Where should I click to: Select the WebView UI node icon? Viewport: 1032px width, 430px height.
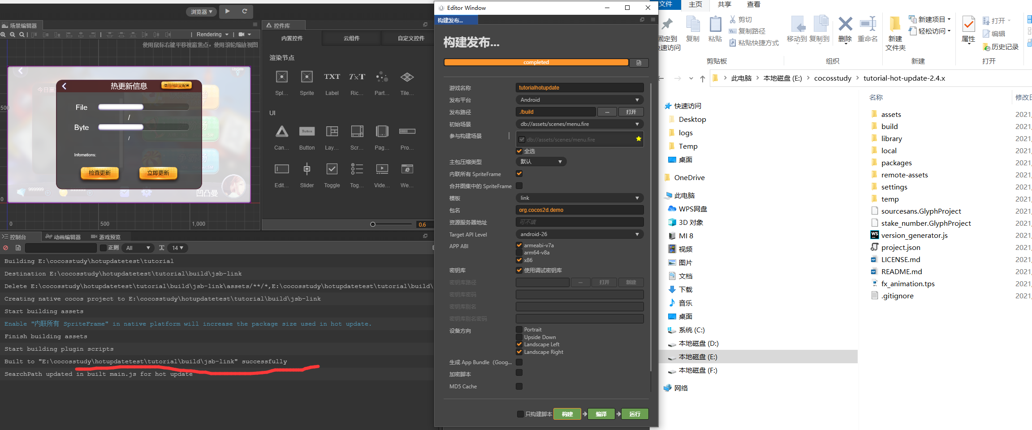407,169
